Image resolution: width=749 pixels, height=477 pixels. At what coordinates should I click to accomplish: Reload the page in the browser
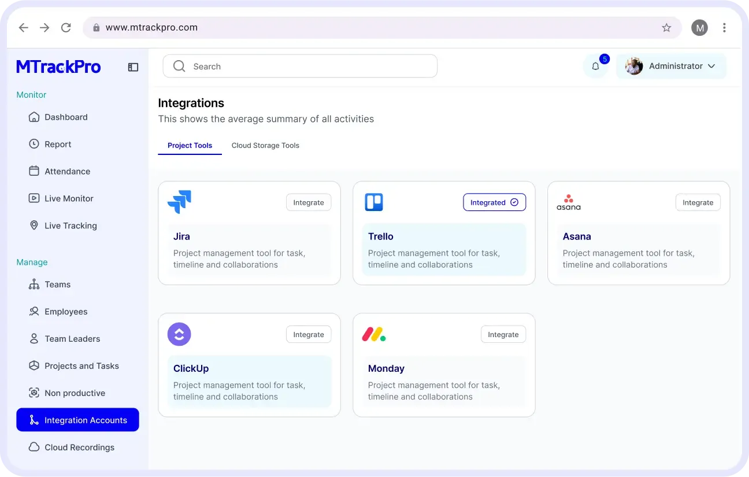pos(66,28)
